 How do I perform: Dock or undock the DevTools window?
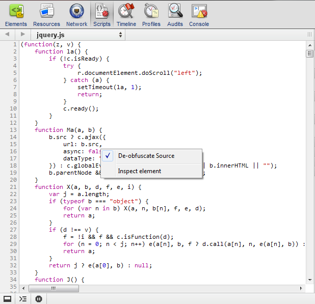tap(8, 299)
